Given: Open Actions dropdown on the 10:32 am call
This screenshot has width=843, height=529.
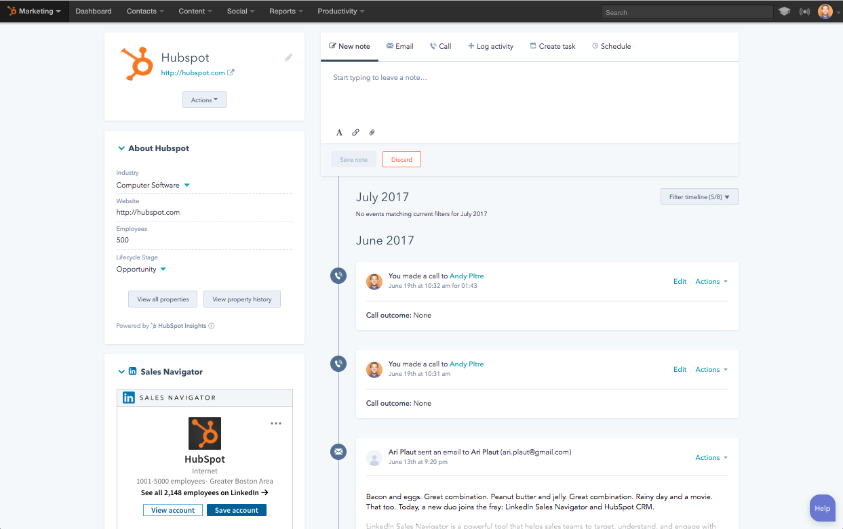Looking at the screenshot, I should pyautogui.click(x=711, y=281).
